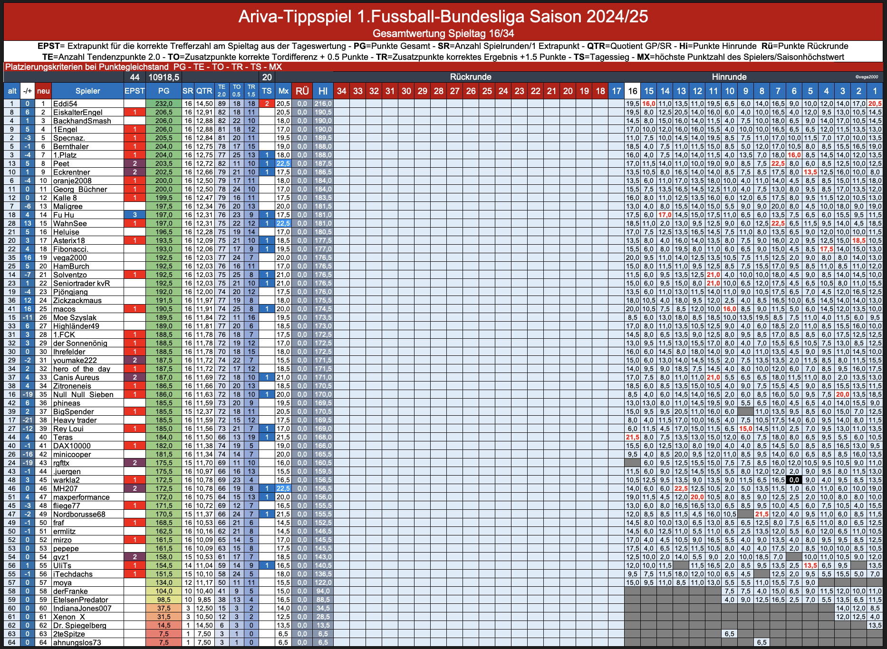Select Fu Hu's blue EPST cell '3'
Image resolution: width=887 pixels, height=649 pixels.
click(135, 215)
